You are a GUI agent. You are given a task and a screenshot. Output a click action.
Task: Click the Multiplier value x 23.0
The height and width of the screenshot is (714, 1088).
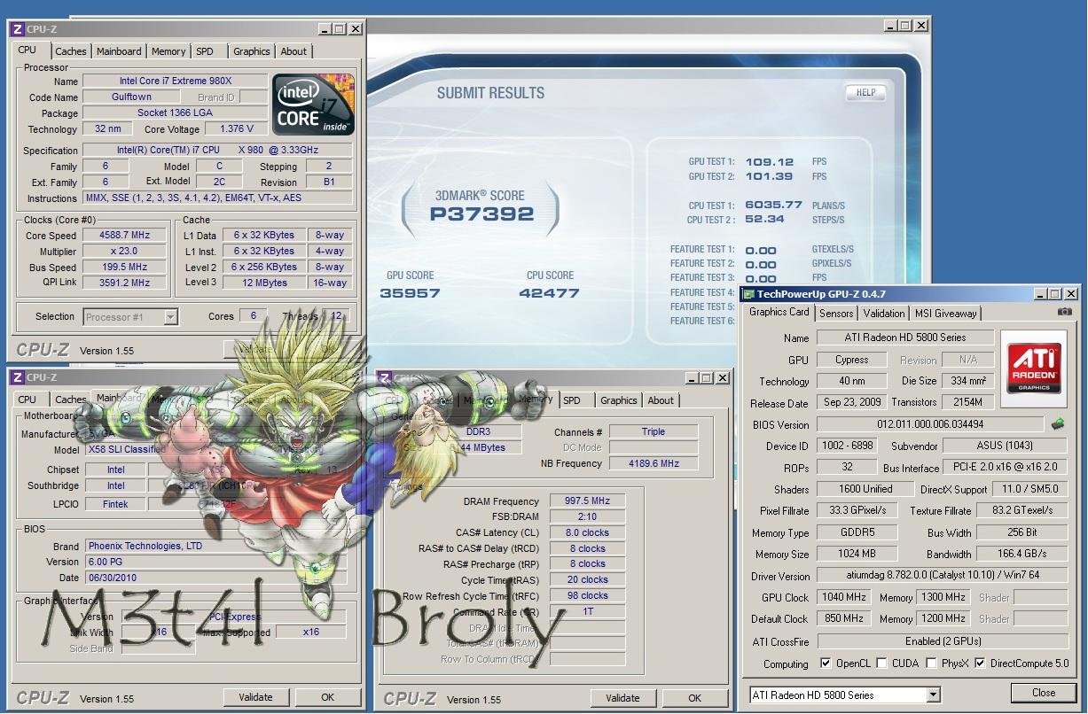124,252
